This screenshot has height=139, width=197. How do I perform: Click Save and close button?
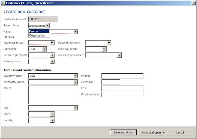pos(123,132)
